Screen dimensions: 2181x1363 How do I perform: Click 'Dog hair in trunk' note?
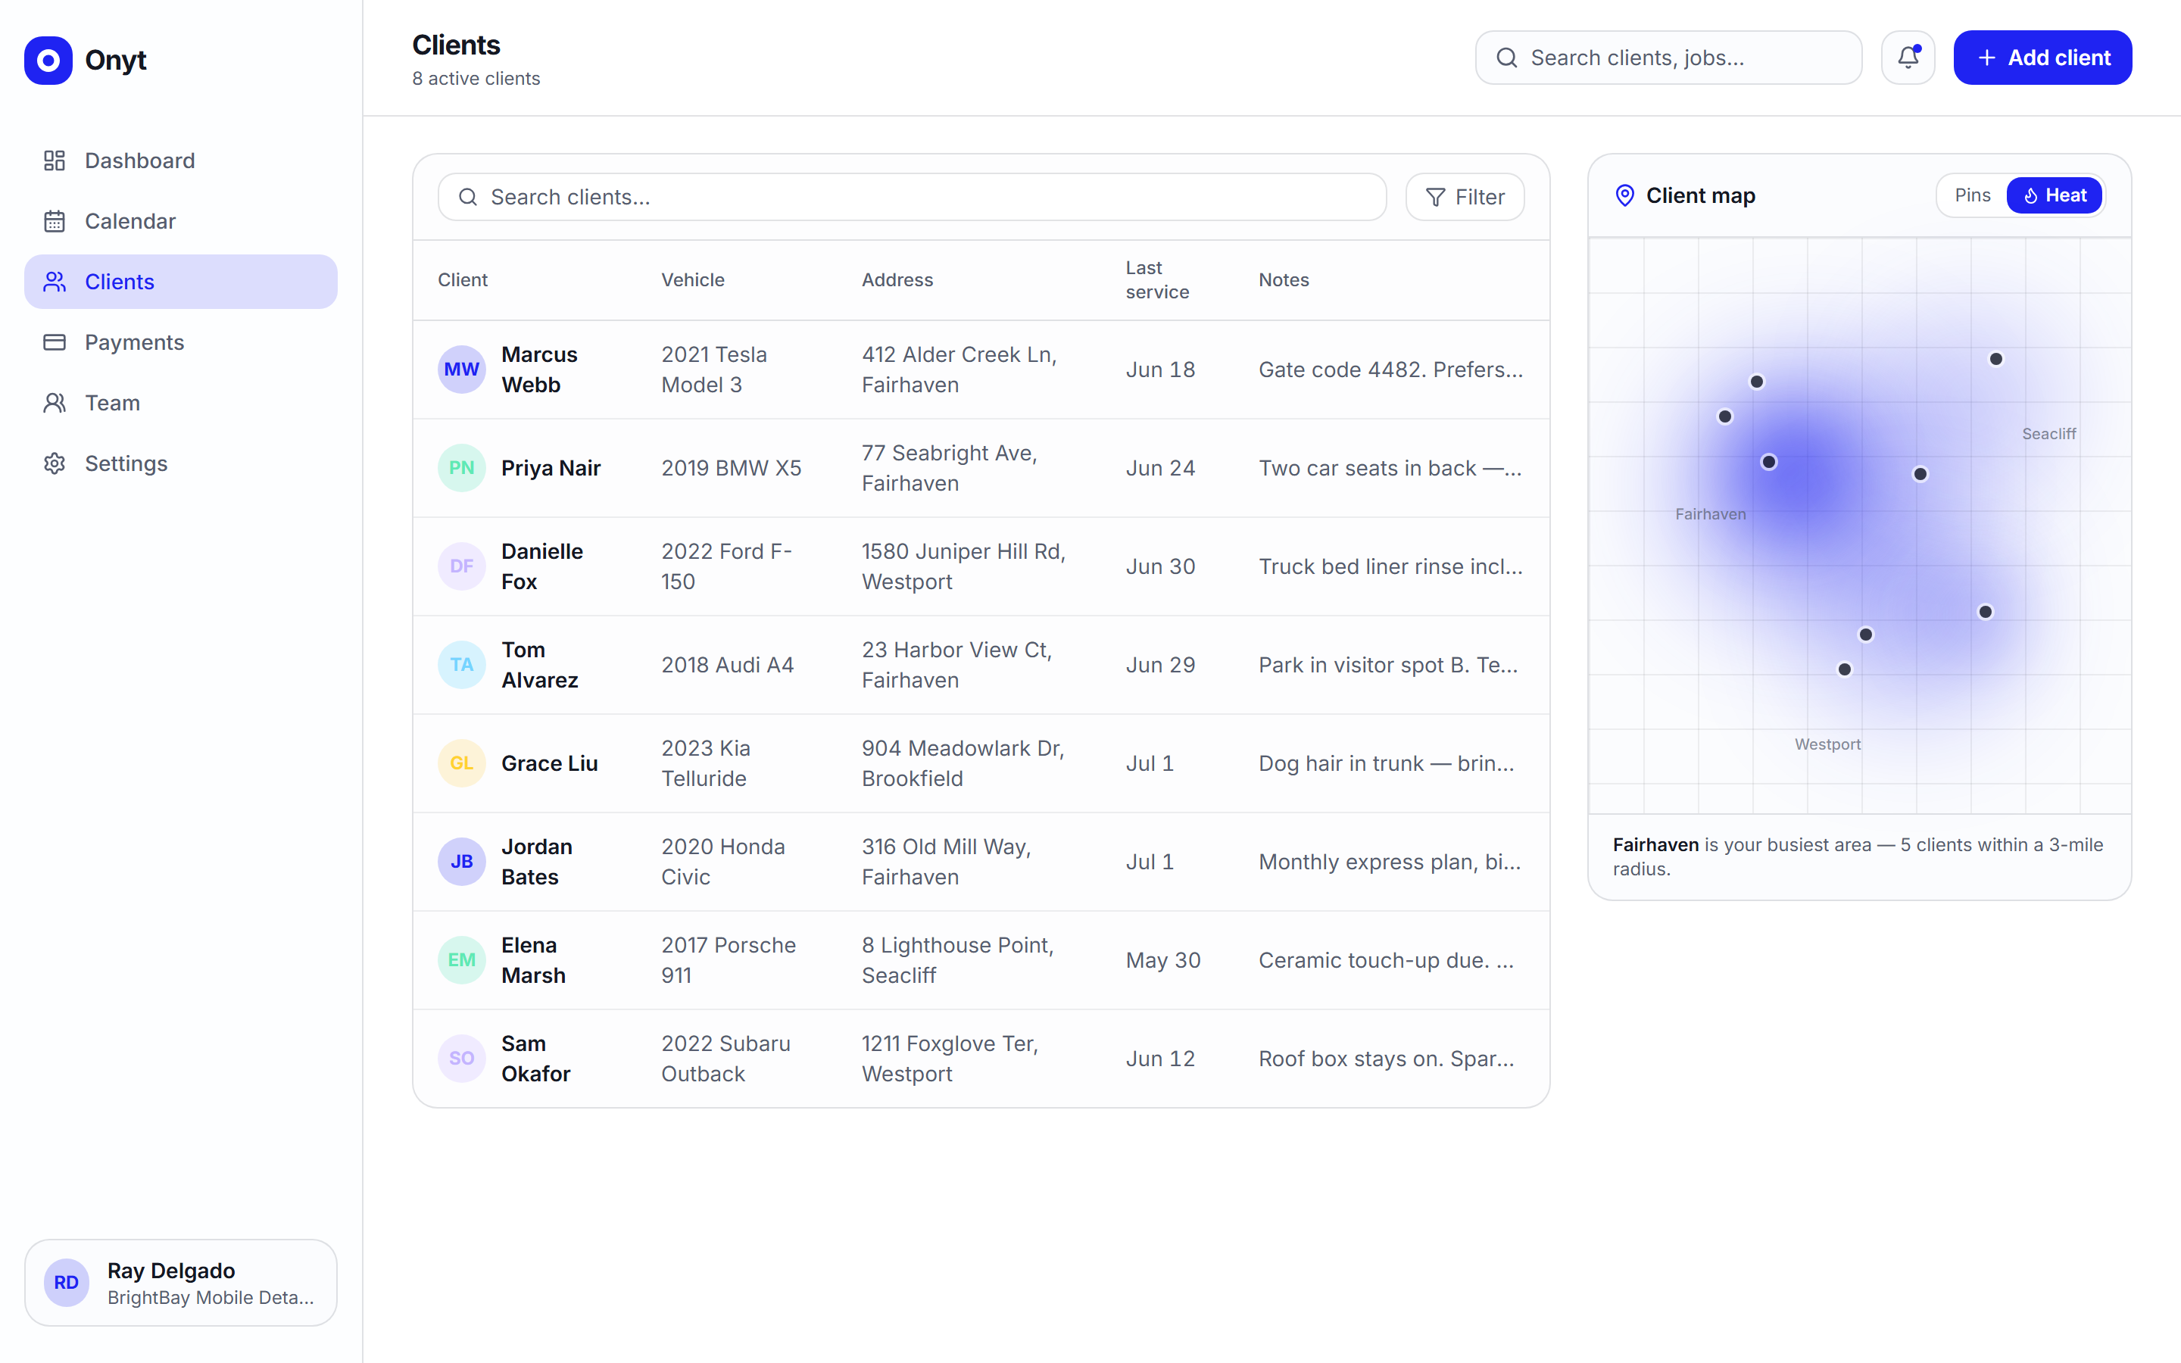tap(1385, 763)
